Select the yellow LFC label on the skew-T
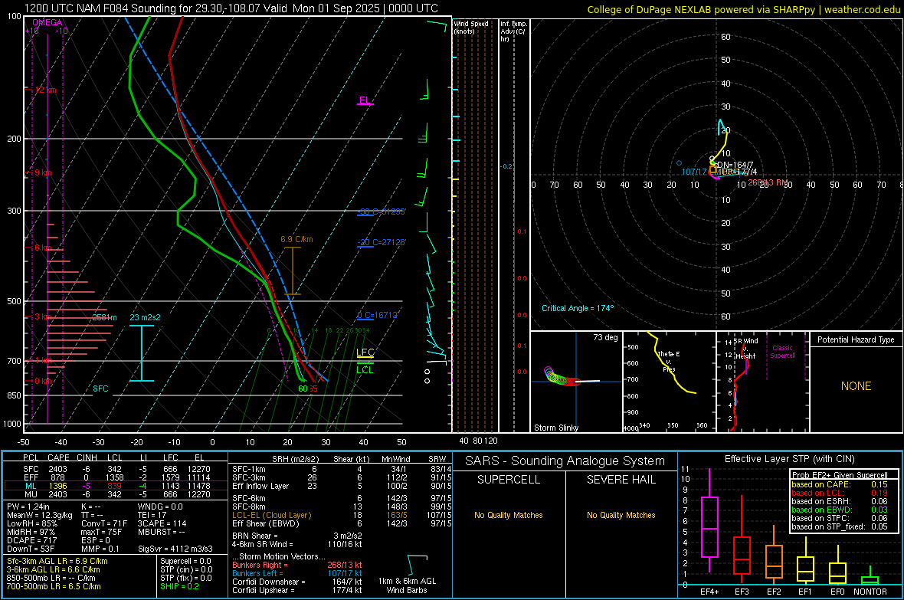The height and width of the screenshot is (600, 904). pyautogui.click(x=365, y=352)
